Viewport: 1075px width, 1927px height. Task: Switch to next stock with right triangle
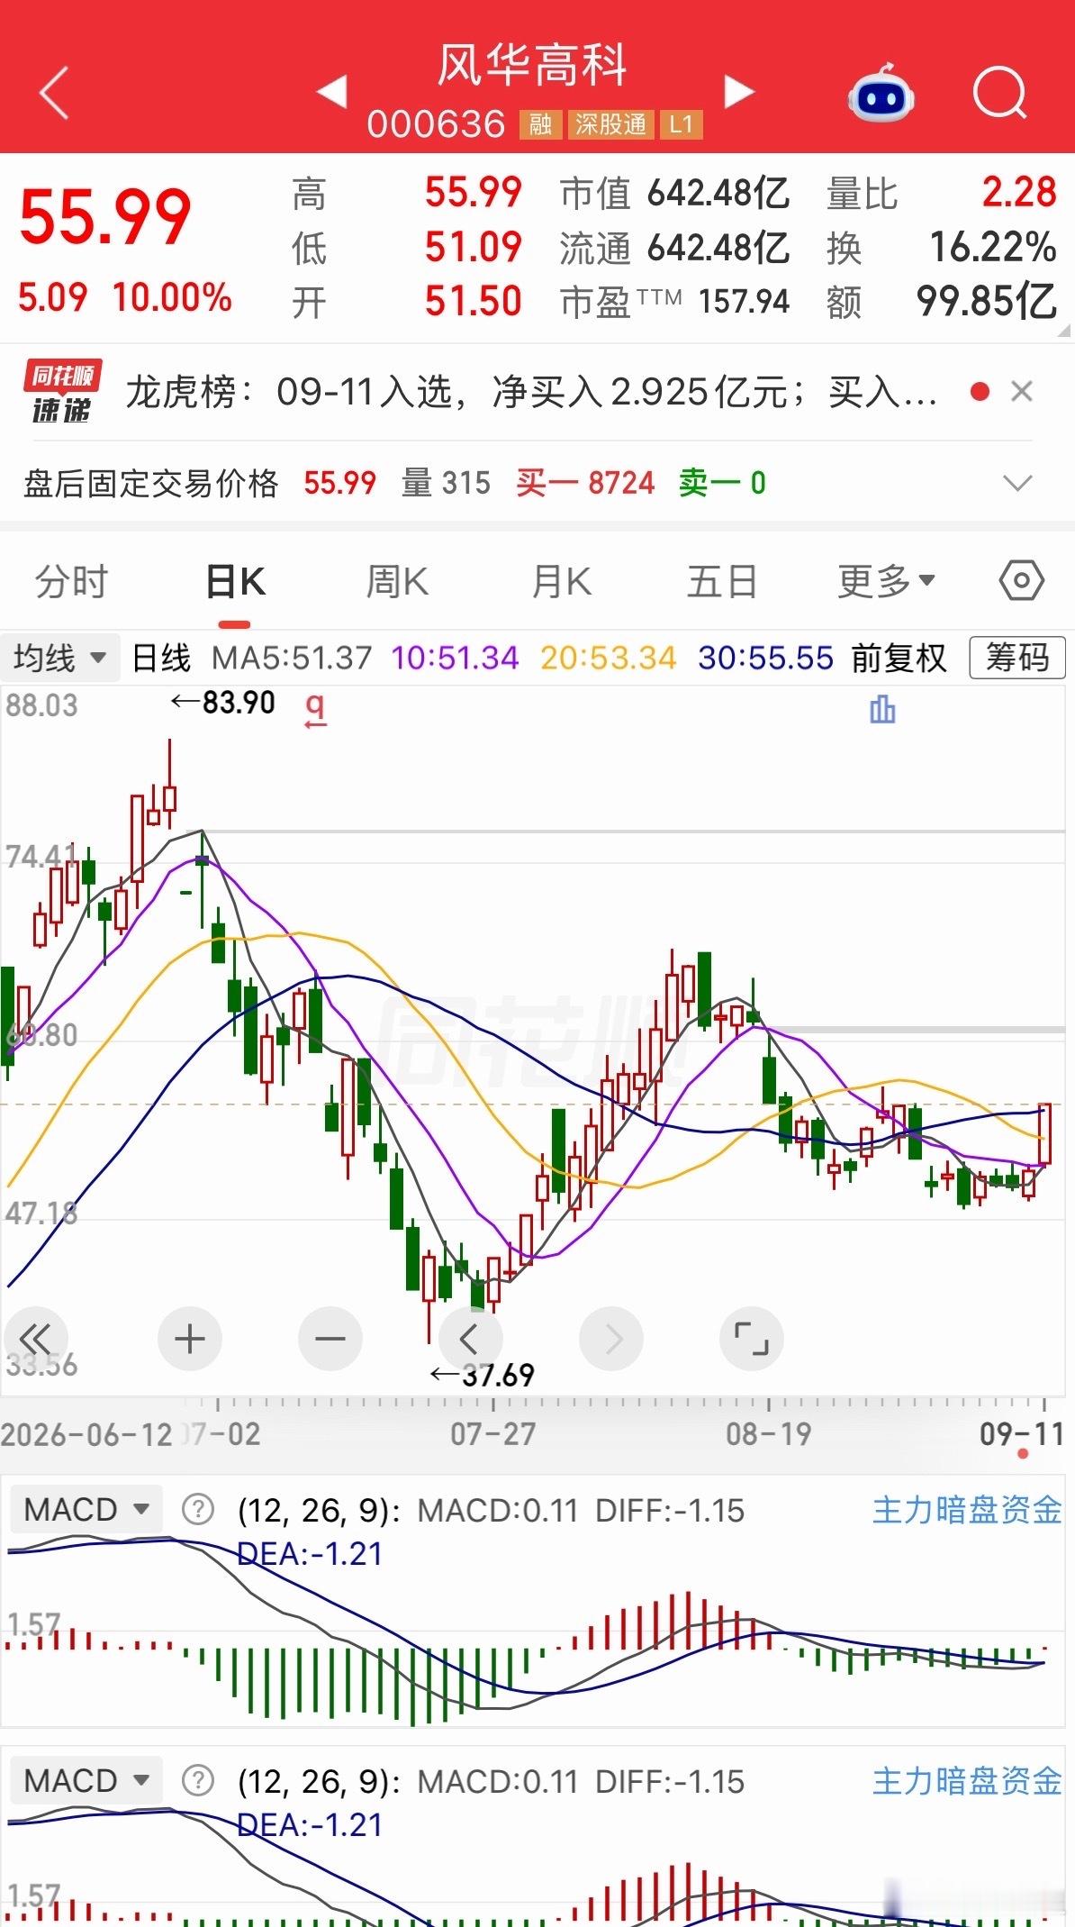[739, 91]
